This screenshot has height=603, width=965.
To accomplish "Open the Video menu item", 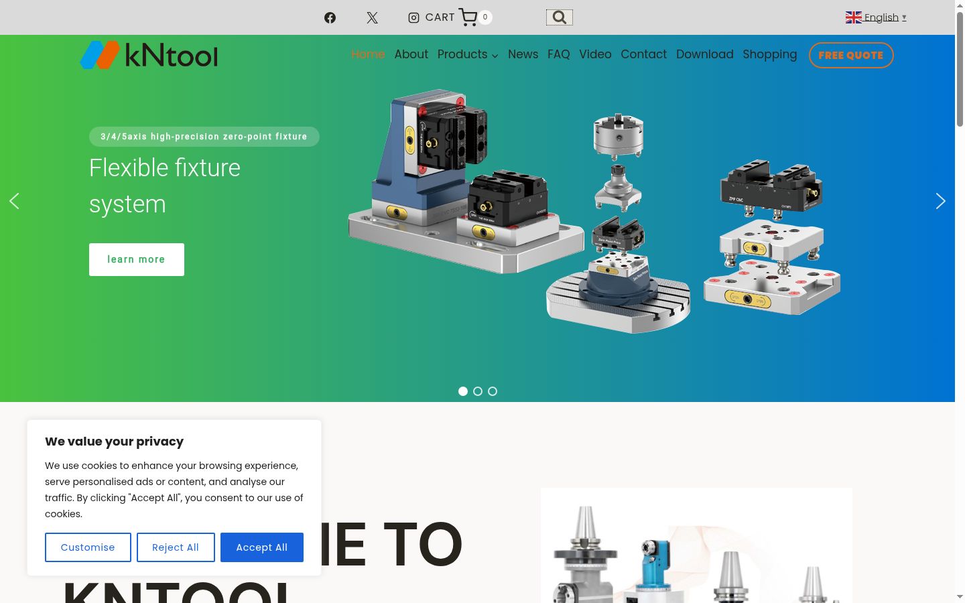I will tap(595, 54).
